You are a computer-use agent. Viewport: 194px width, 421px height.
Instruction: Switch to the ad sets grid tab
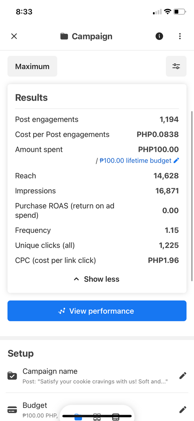pyautogui.click(x=97, y=417)
